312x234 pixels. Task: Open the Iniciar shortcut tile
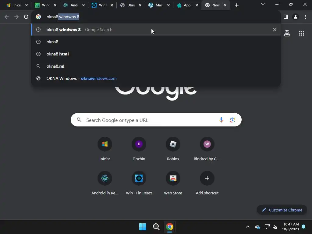click(105, 149)
